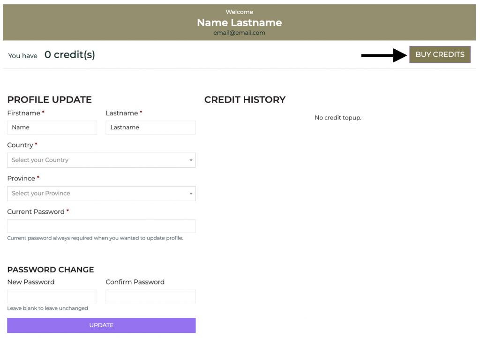Click the Name Lastname header title

click(x=239, y=23)
